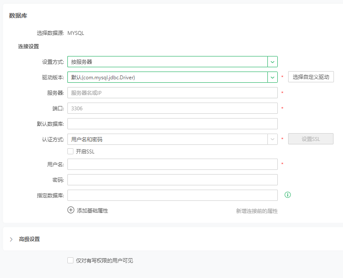This screenshot has width=343, height=278.
Task: Click 新增连接前的属性 link
Action: pyautogui.click(x=257, y=211)
